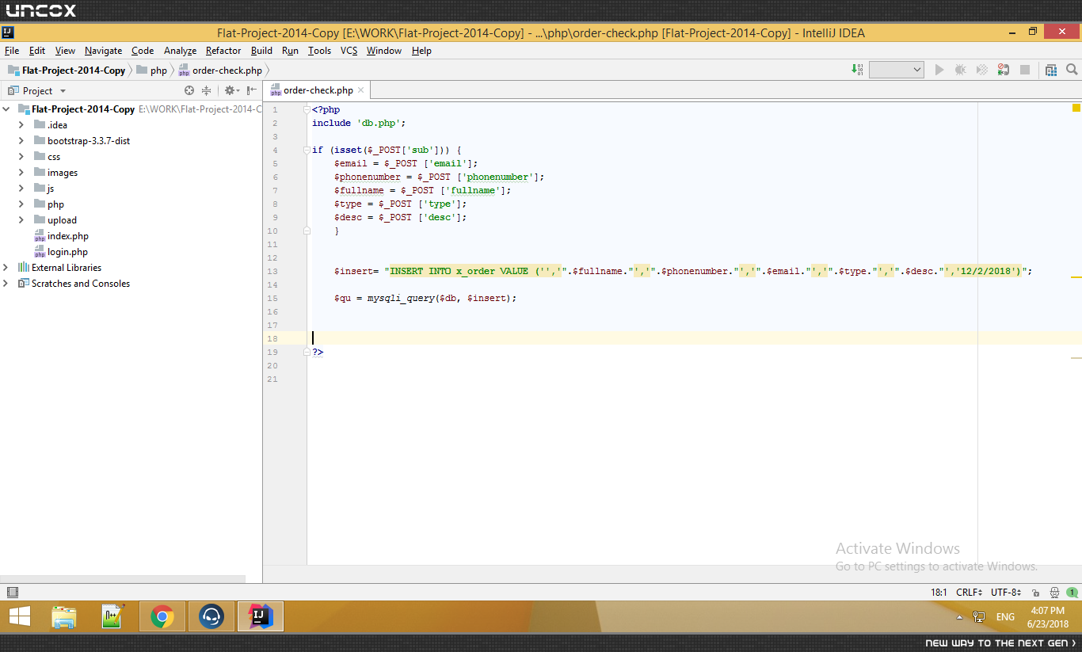Click the Attach Debugger to Process icon
Viewport: 1082px width, 652px height.
tap(1004, 70)
